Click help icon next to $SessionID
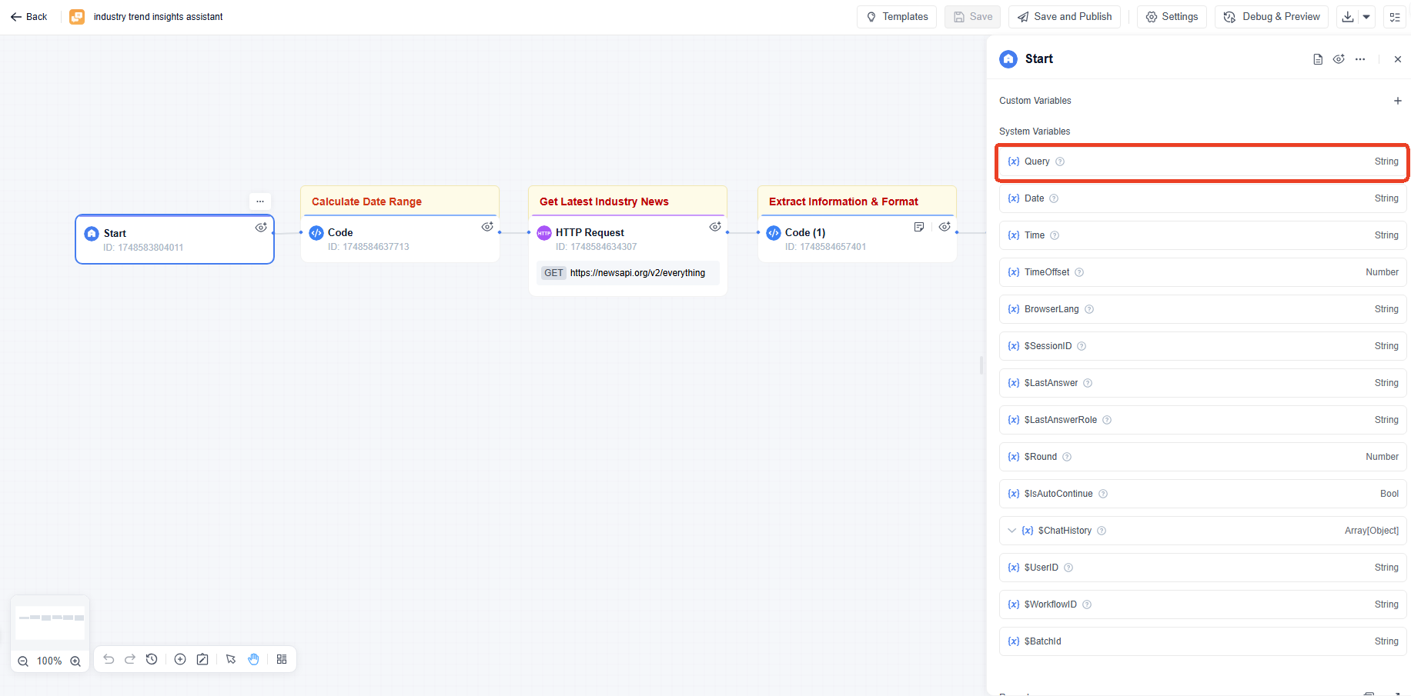 point(1082,346)
